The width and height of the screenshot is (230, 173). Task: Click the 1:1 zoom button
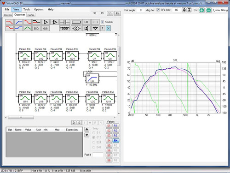click(110, 13)
